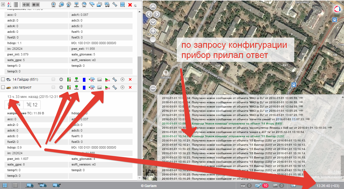344x189 pixels.
Task: Open the notifications counter showing 10
Action: point(262,186)
